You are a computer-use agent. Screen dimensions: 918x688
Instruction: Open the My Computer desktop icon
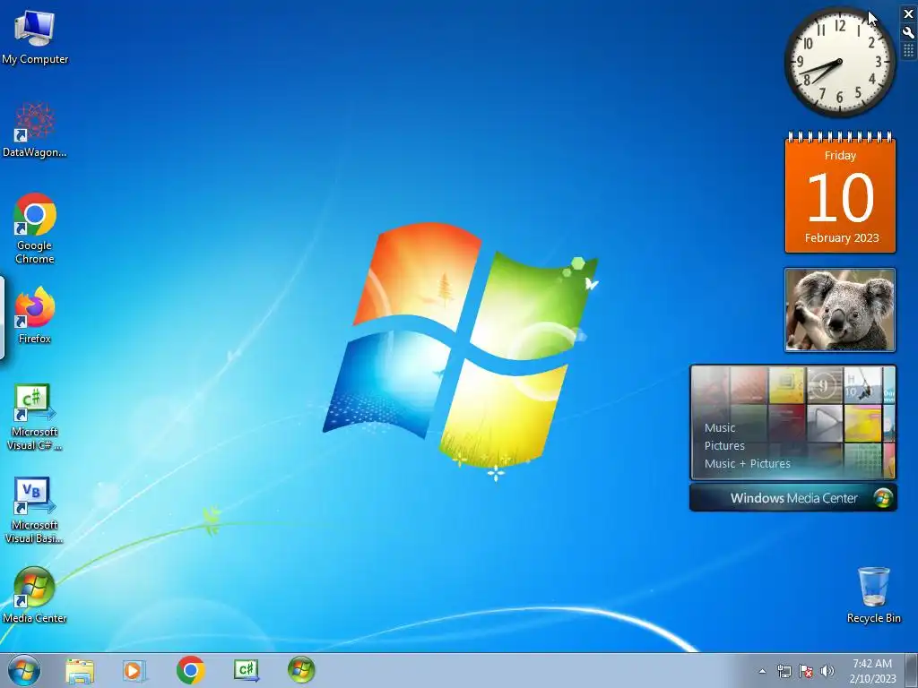tap(35, 38)
